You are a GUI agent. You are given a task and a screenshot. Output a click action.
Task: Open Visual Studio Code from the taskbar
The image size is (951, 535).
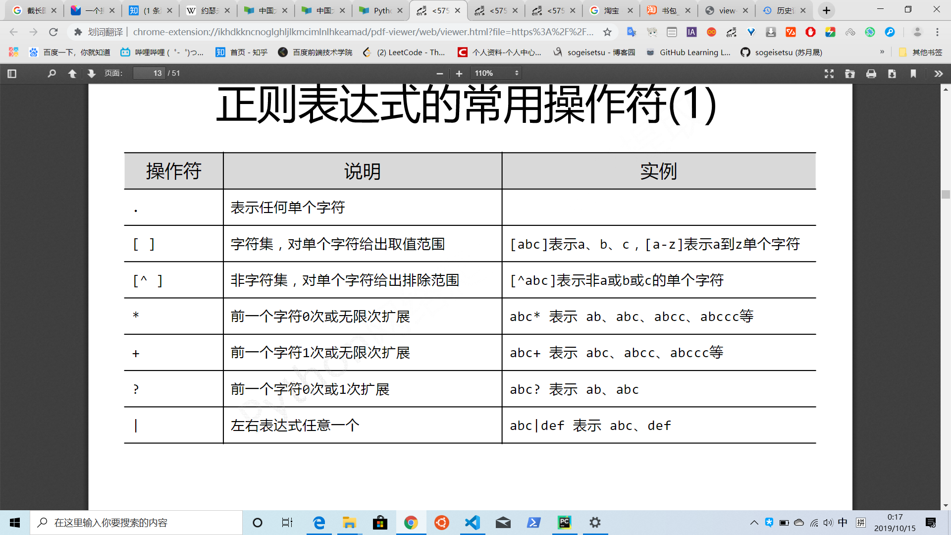pyautogui.click(x=473, y=523)
